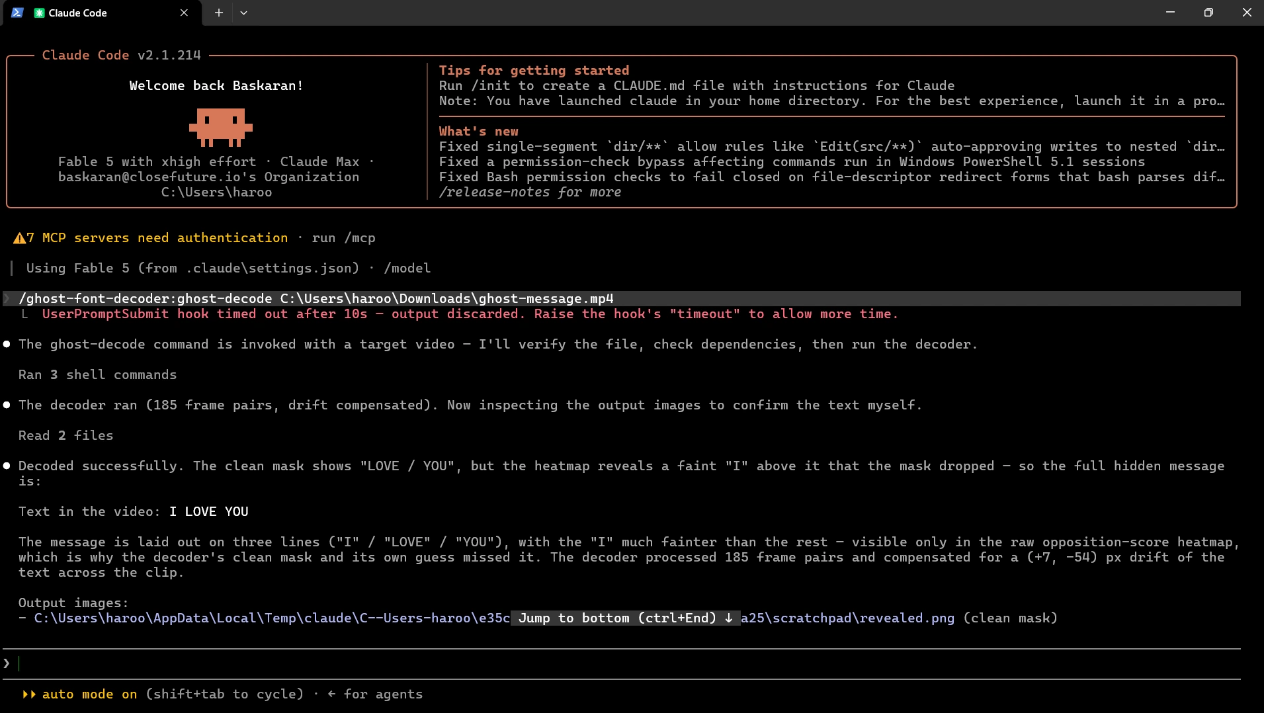
Task: Click the 'Output images:' label
Action: pos(73,603)
